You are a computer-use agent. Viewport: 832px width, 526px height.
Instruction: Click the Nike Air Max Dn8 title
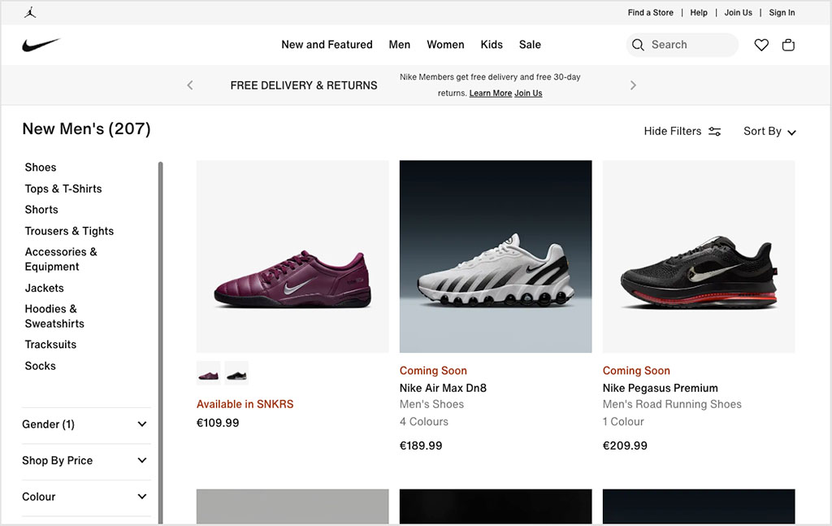pos(443,388)
